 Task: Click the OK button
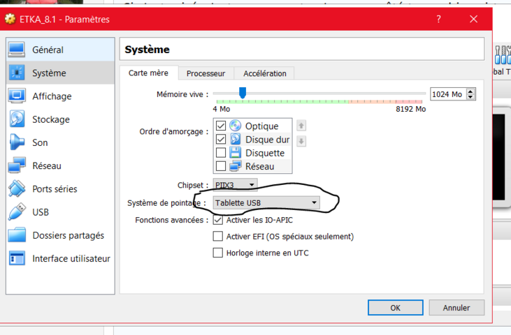point(395,308)
